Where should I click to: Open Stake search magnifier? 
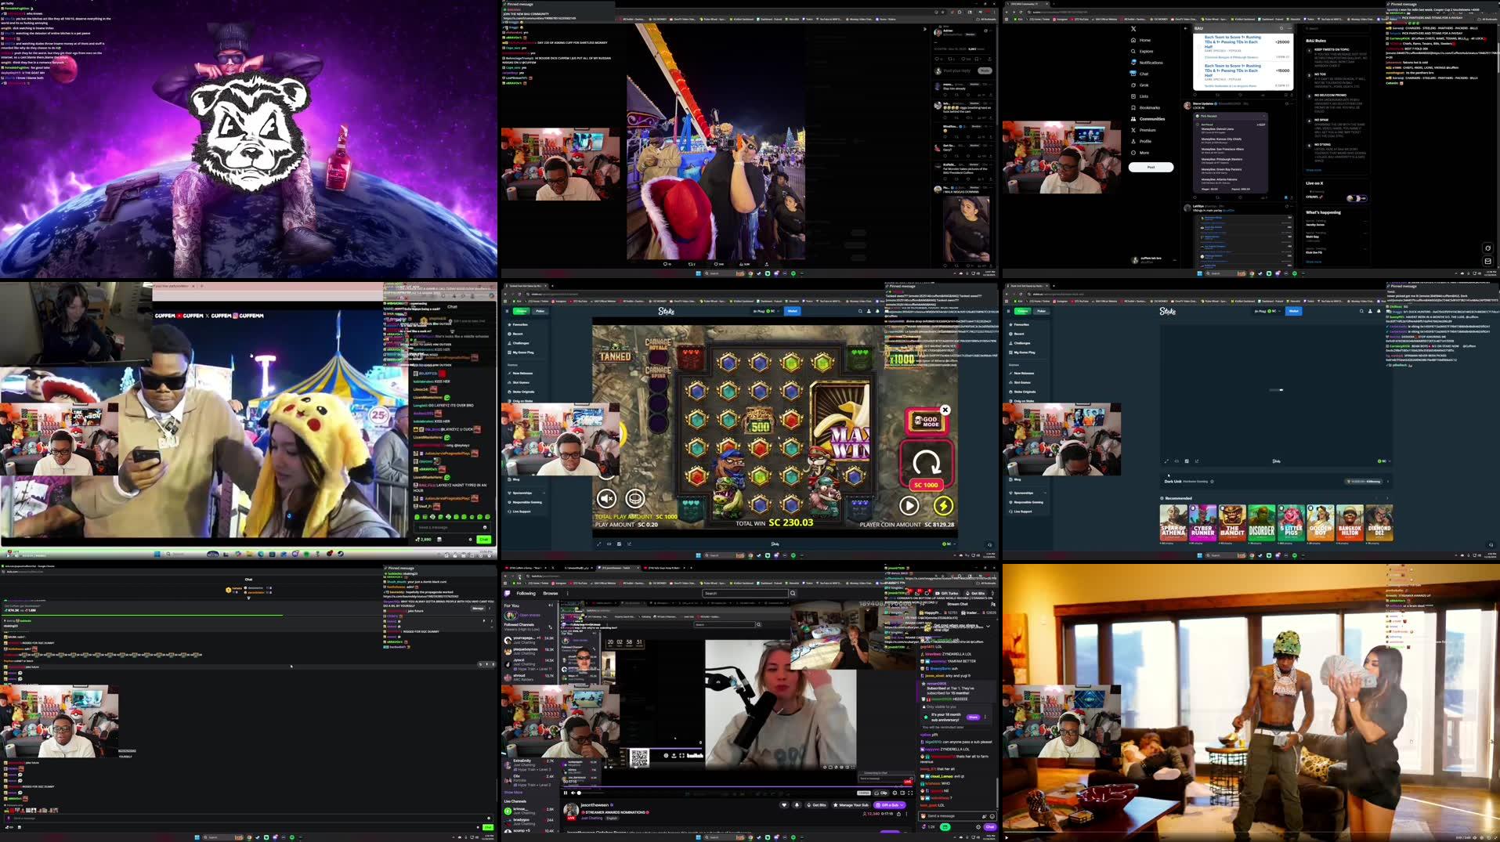(859, 310)
